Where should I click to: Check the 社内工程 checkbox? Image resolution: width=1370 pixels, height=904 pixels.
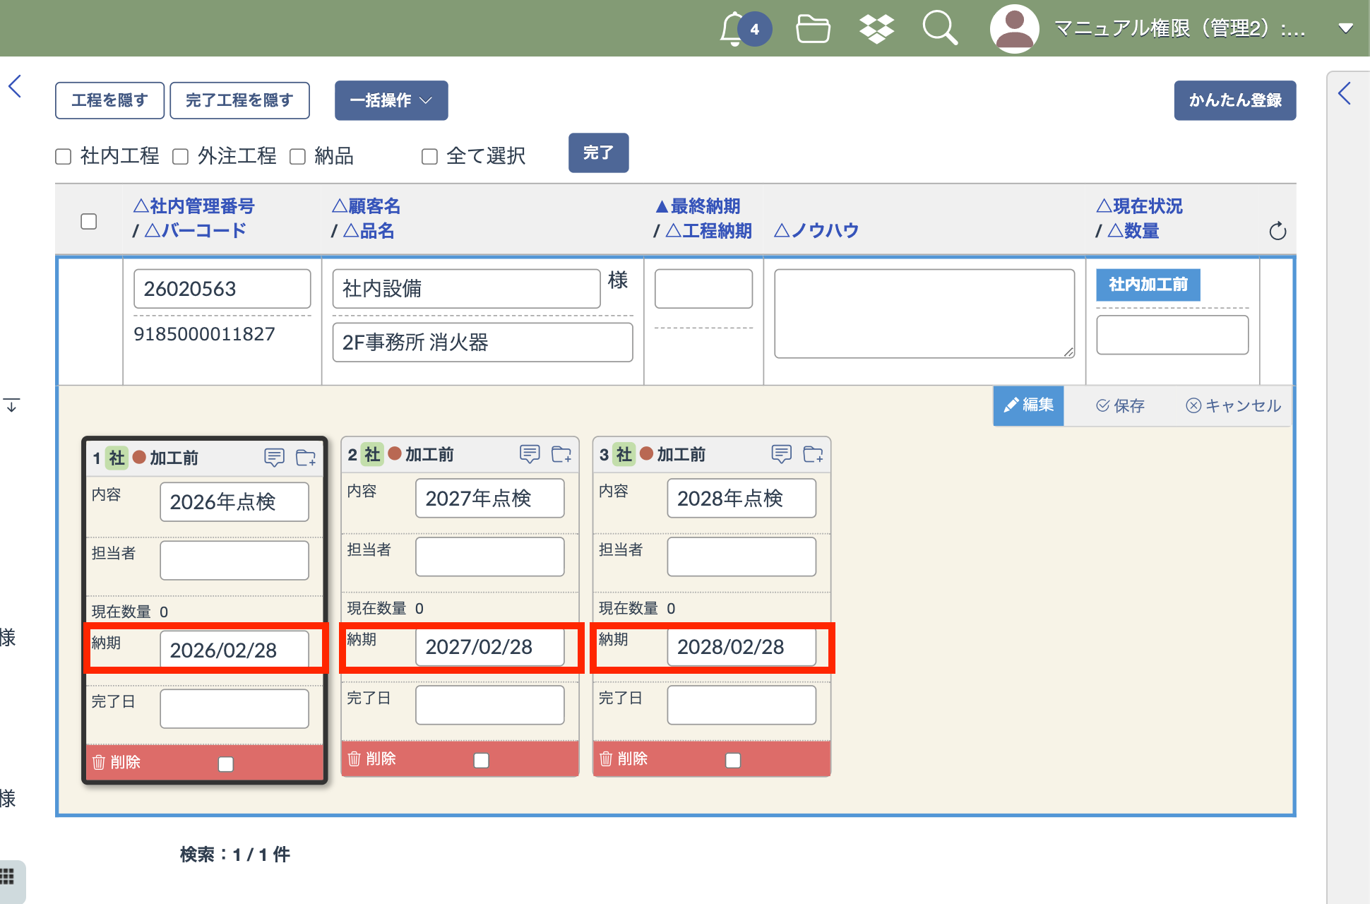pos(64,157)
